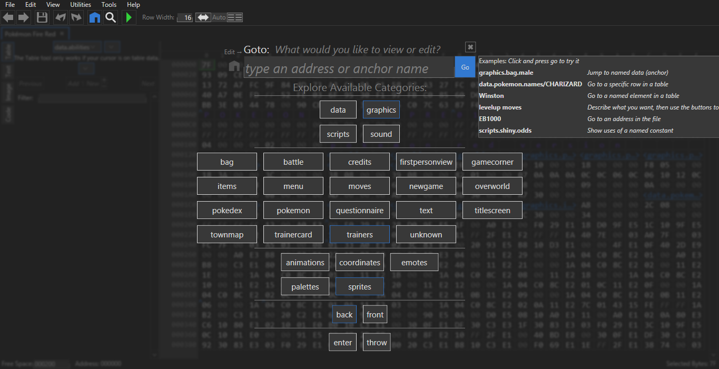Fit row width with the double-arrow icon
Viewport: 719px width, 369px height.
pyautogui.click(x=203, y=17)
